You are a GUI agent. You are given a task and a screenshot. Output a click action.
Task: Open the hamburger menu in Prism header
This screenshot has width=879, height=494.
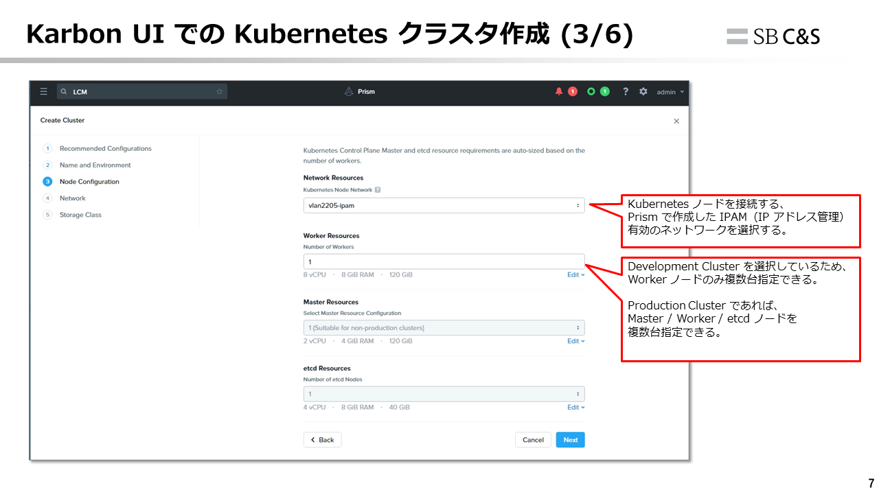pyautogui.click(x=43, y=91)
